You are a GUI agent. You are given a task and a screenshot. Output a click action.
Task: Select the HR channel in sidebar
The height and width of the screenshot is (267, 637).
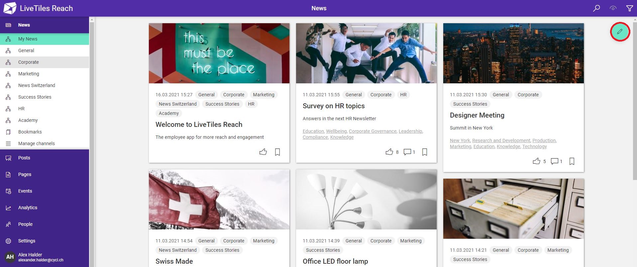pos(45,109)
